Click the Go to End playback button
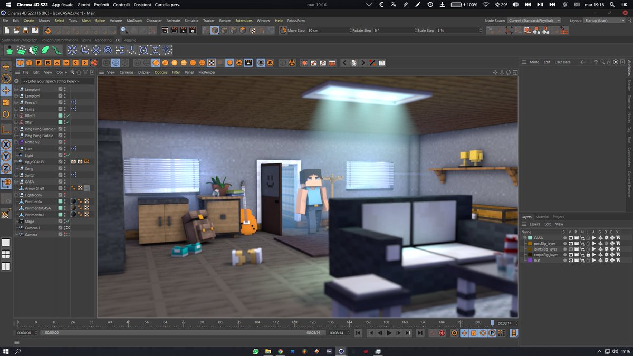The image size is (633, 356). click(420, 333)
